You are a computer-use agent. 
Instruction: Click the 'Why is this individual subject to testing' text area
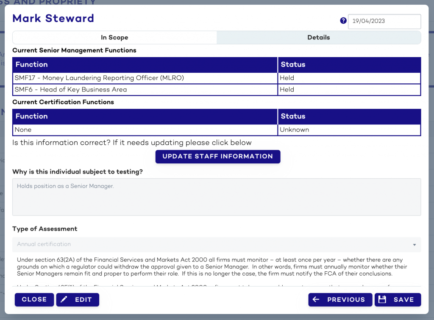pyautogui.click(x=217, y=197)
